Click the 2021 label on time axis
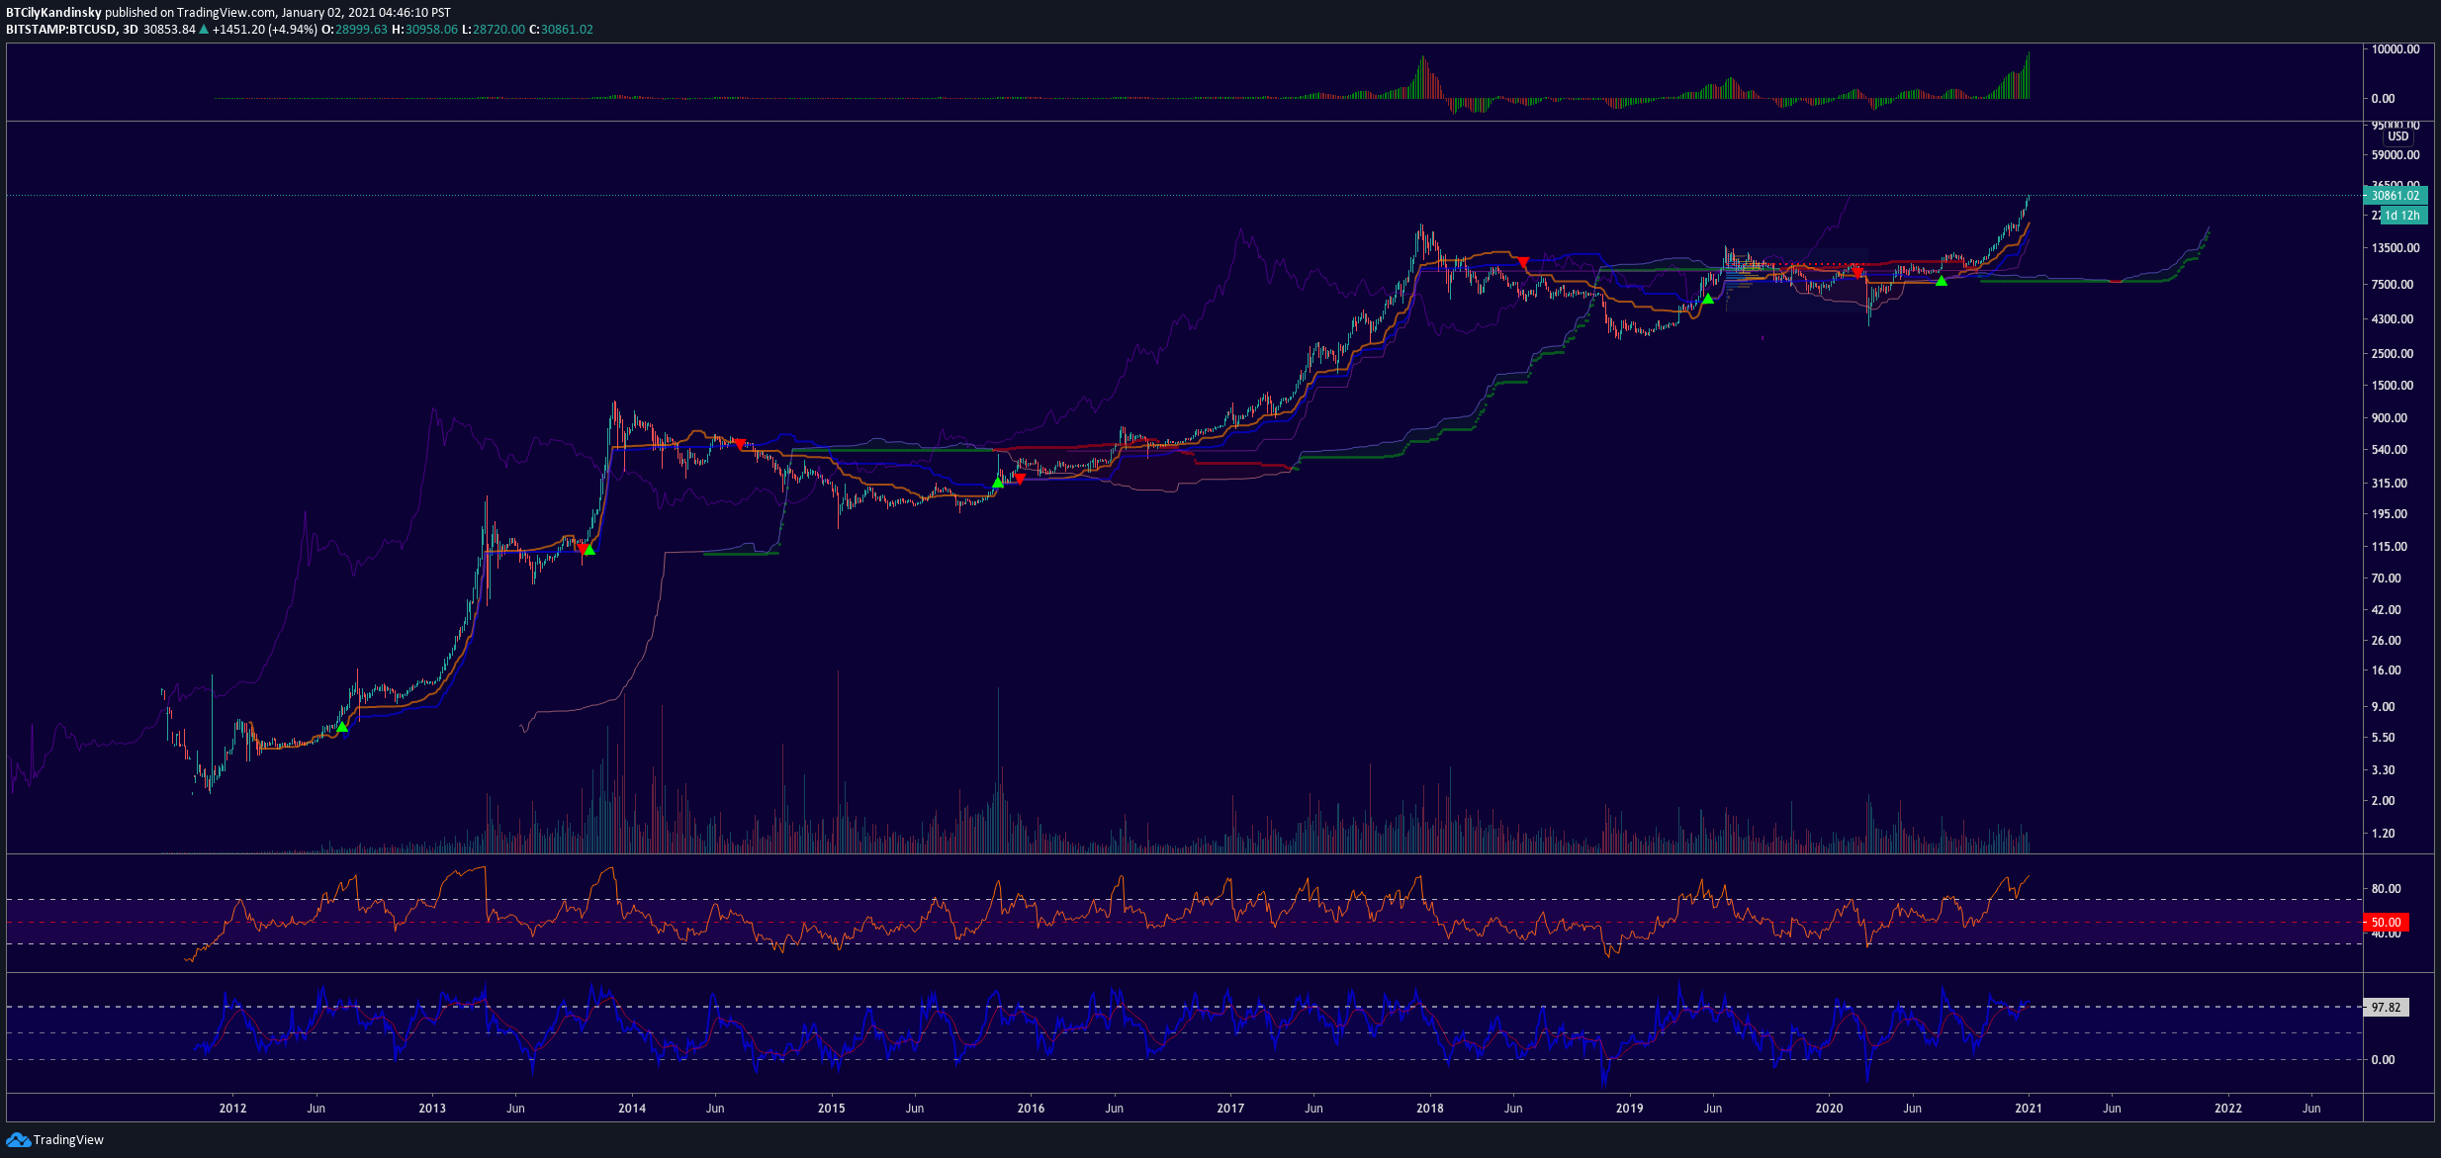The height and width of the screenshot is (1158, 2441). (x=2029, y=1109)
